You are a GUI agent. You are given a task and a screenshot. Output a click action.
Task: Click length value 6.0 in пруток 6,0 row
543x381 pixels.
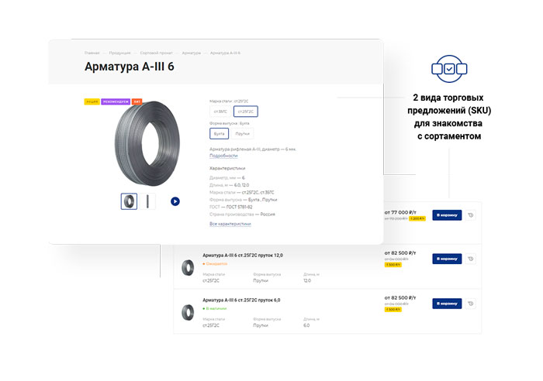pyautogui.click(x=306, y=325)
